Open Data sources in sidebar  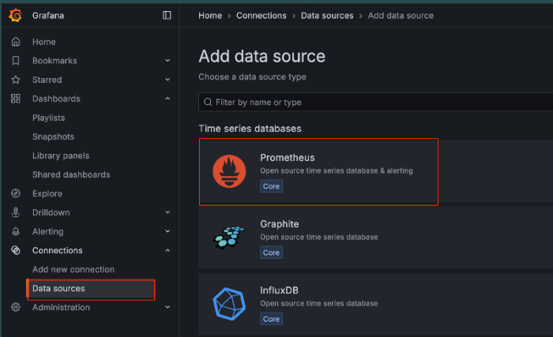click(58, 288)
